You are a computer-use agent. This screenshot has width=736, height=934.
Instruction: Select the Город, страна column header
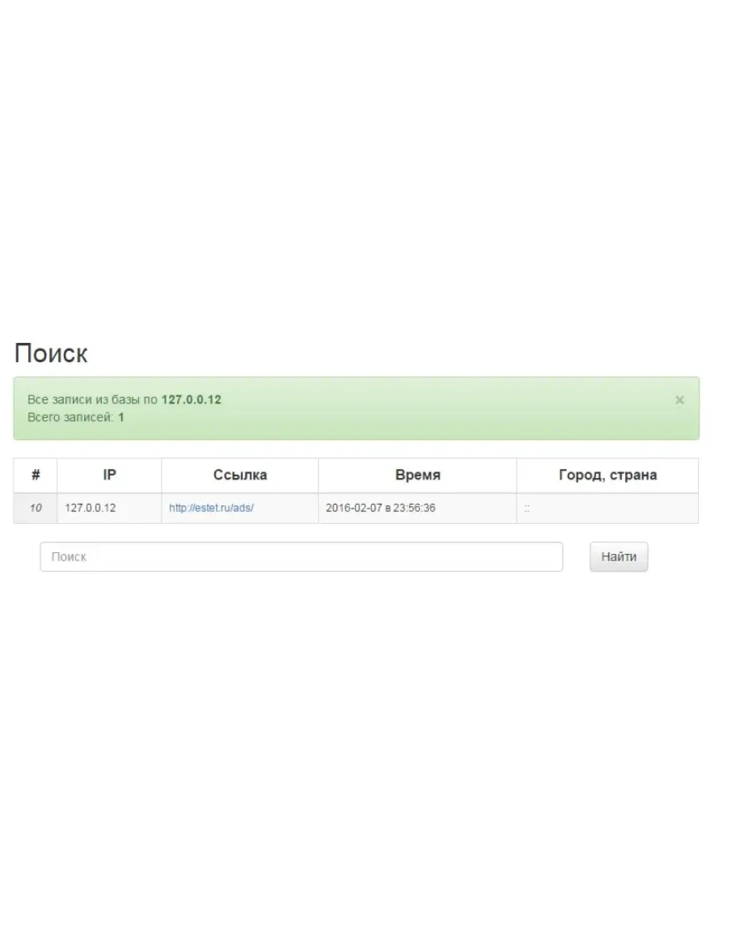coord(607,475)
